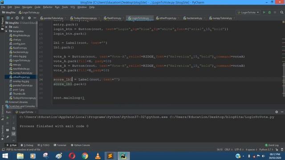Rerun program with green arrow in Run panel
The image size is (285, 160).
(8, 118)
